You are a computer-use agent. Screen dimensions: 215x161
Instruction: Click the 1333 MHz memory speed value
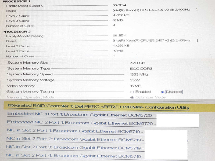pos(139,74)
